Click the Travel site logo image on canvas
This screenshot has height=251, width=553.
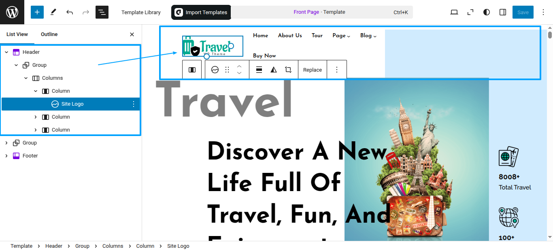(x=213, y=46)
